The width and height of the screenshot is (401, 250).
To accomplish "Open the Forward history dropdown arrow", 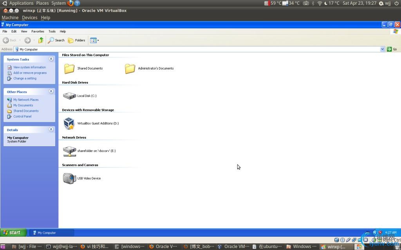I will click(34, 40).
